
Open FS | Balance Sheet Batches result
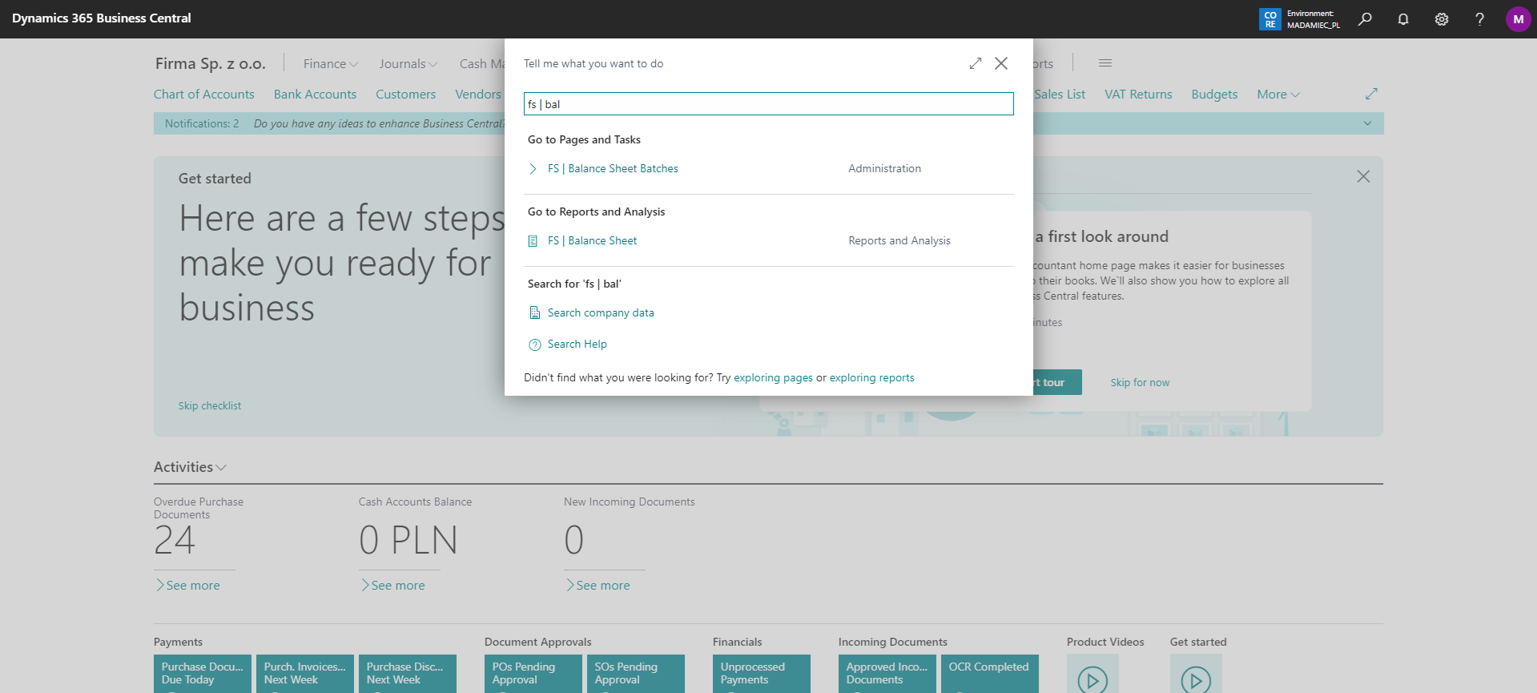613,168
